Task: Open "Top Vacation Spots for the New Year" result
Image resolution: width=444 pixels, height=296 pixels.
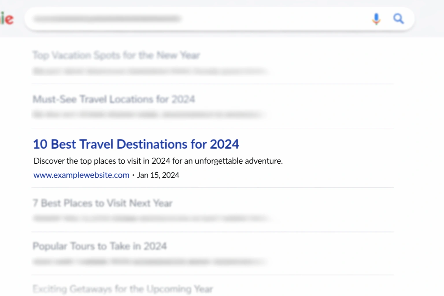Action: 116,55
